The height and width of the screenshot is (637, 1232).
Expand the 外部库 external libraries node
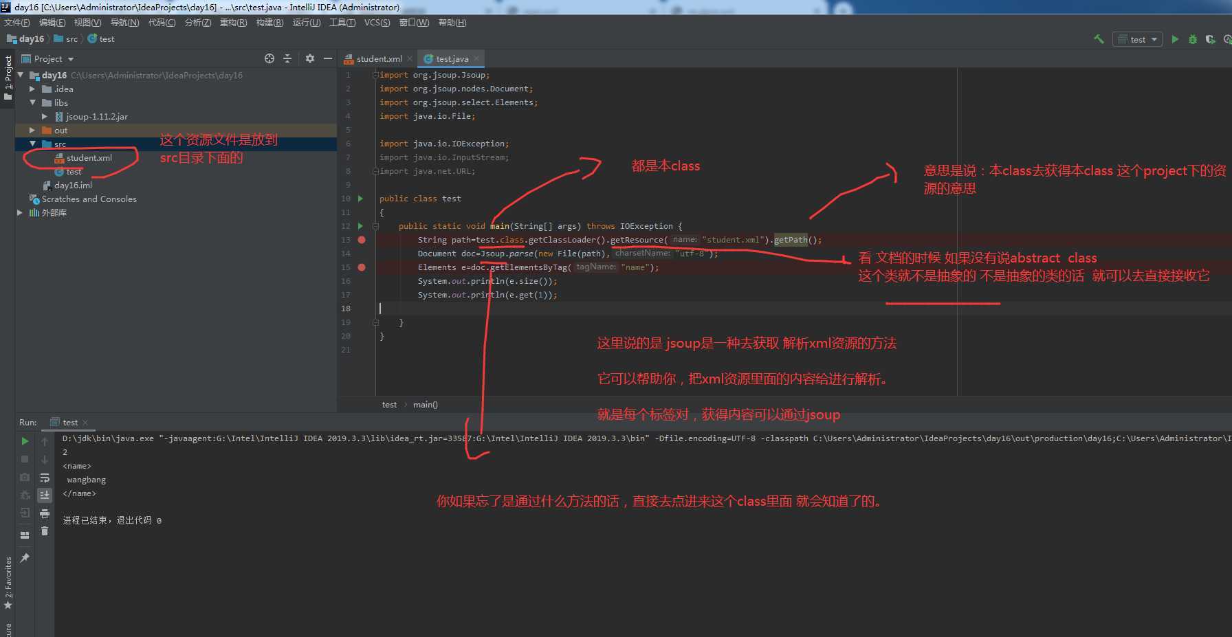click(x=20, y=212)
